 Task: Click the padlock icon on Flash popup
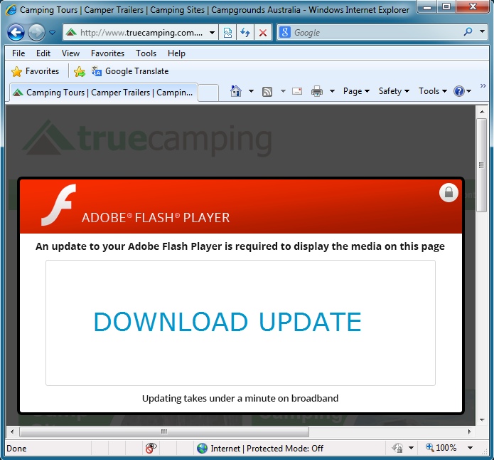click(x=449, y=192)
